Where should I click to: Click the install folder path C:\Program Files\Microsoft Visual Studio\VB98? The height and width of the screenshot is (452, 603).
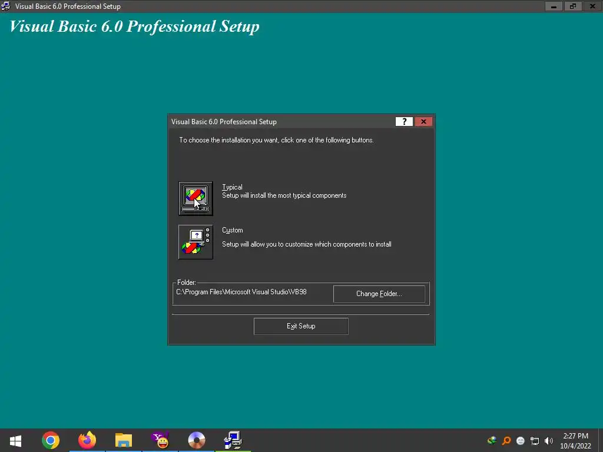(241, 292)
